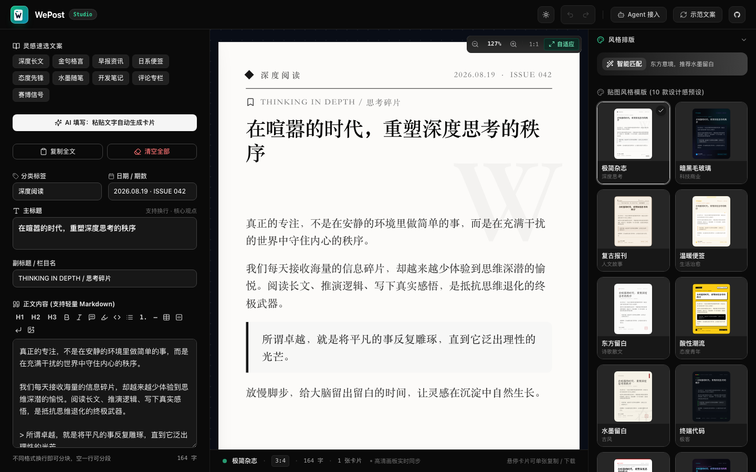Enable the 自适应 fit-to-view mode

pos(561,44)
